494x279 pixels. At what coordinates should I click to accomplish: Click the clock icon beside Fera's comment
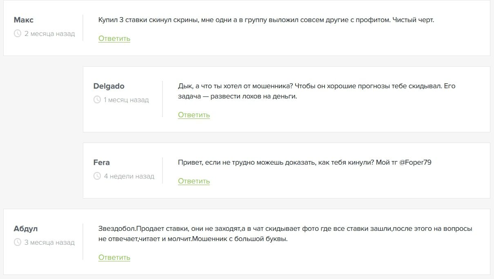click(97, 176)
